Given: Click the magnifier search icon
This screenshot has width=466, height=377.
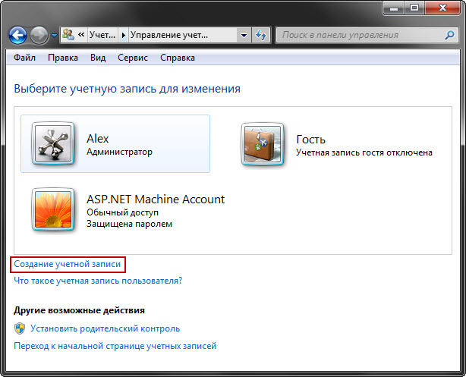Looking at the screenshot, I should click(449, 35).
